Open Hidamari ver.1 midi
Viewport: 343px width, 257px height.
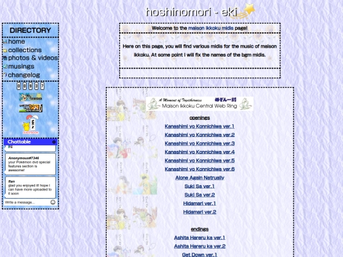click(x=199, y=204)
